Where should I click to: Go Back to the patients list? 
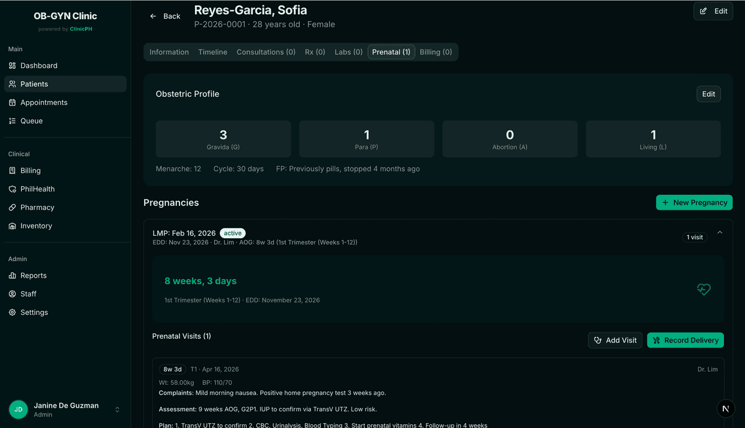pyautogui.click(x=165, y=16)
